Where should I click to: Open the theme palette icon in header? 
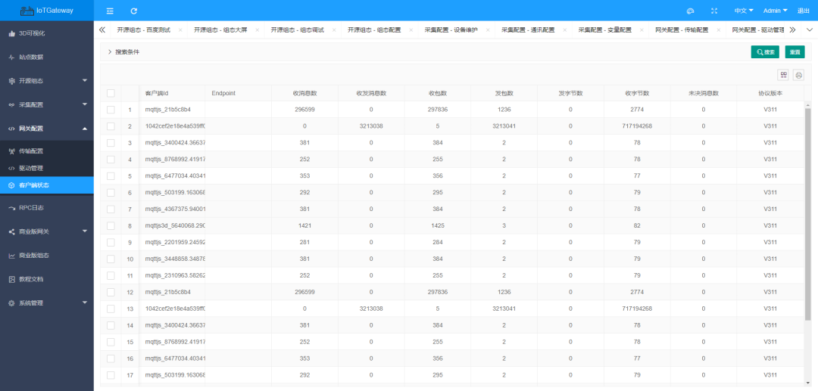(690, 11)
